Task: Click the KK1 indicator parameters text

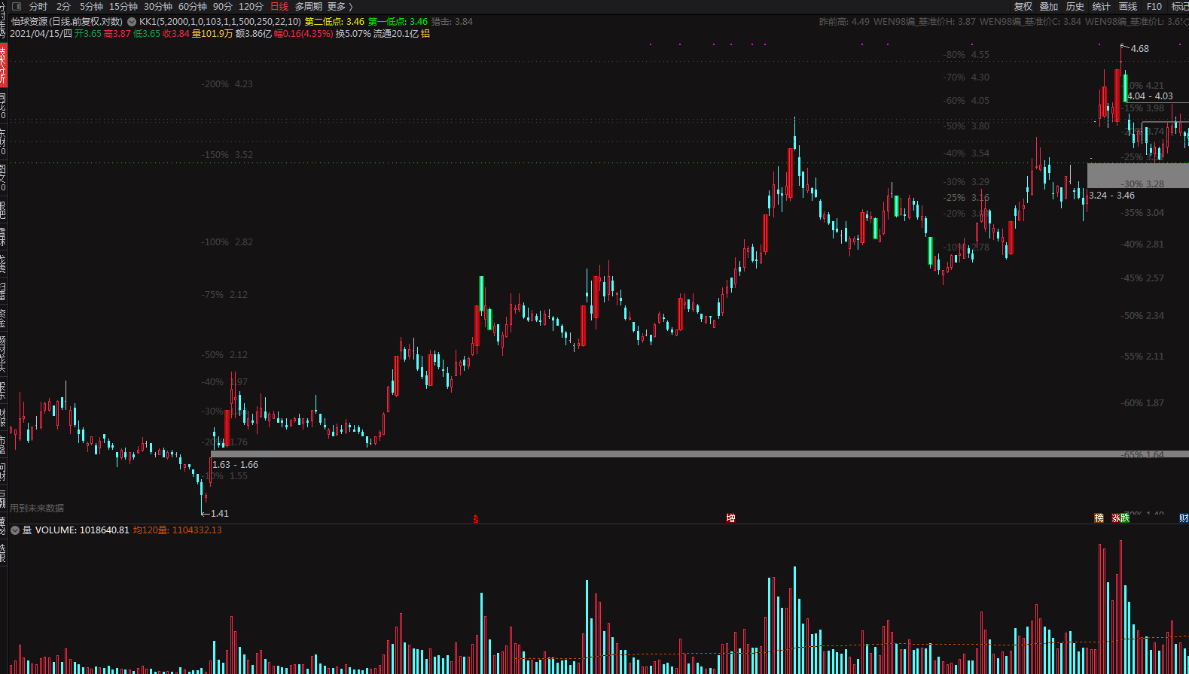Action: pos(220,22)
